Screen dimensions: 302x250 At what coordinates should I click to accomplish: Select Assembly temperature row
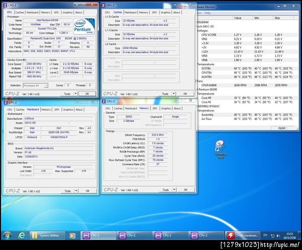[248, 115]
